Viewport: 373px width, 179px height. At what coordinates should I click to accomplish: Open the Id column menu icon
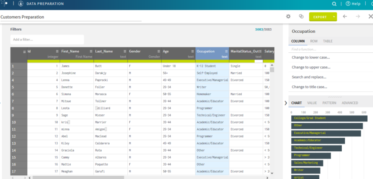coord(57,51)
